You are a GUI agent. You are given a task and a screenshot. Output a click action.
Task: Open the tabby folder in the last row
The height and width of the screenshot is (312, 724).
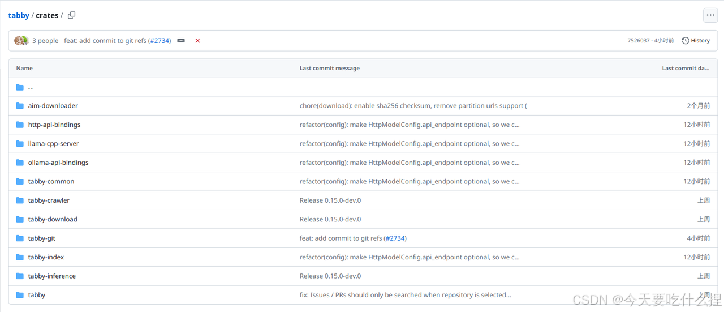[37, 295]
